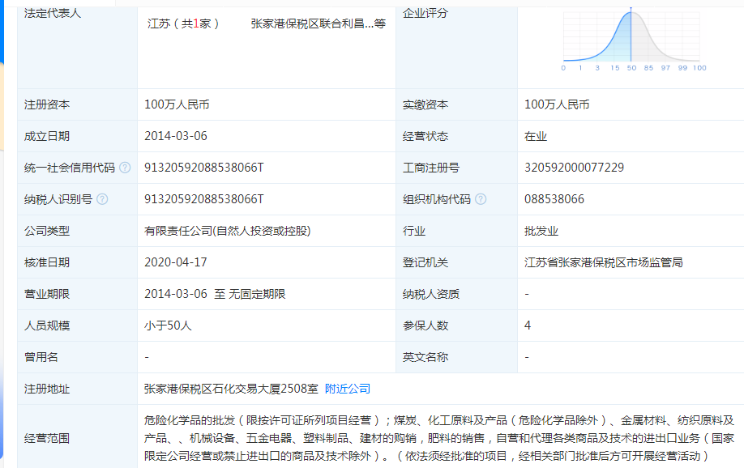Click the enterprise score distribution chart
This screenshot has height=468, width=744.
634,40
